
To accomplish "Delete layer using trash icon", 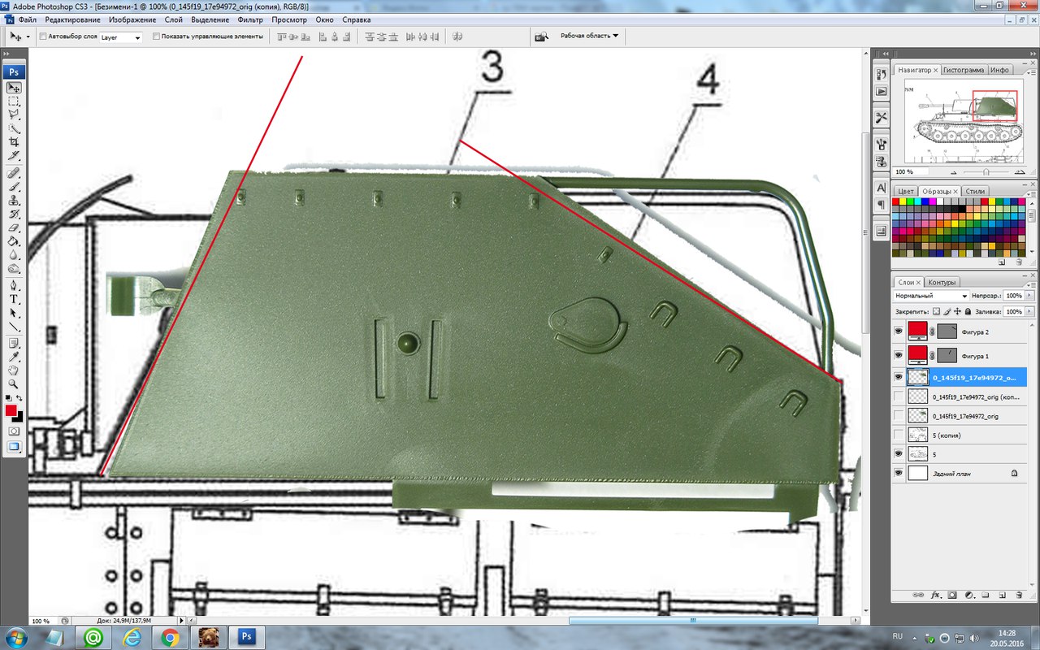I will click(x=1017, y=595).
